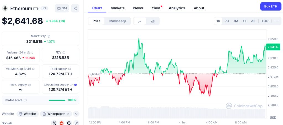The image size is (283, 125).
Task: Open the Ethereum Website link
Action: (x=27, y=114)
